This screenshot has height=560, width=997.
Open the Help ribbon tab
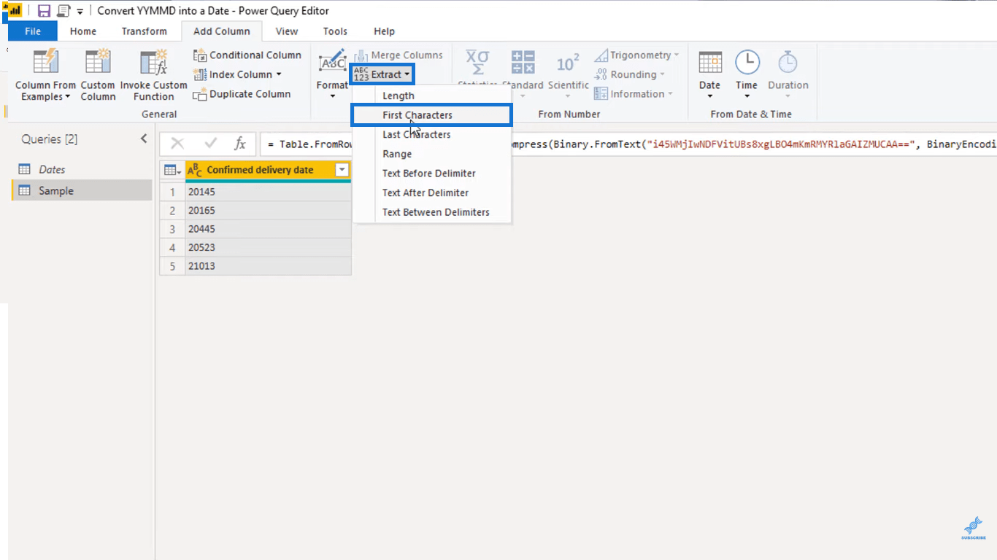pyautogui.click(x=384, y=31)
